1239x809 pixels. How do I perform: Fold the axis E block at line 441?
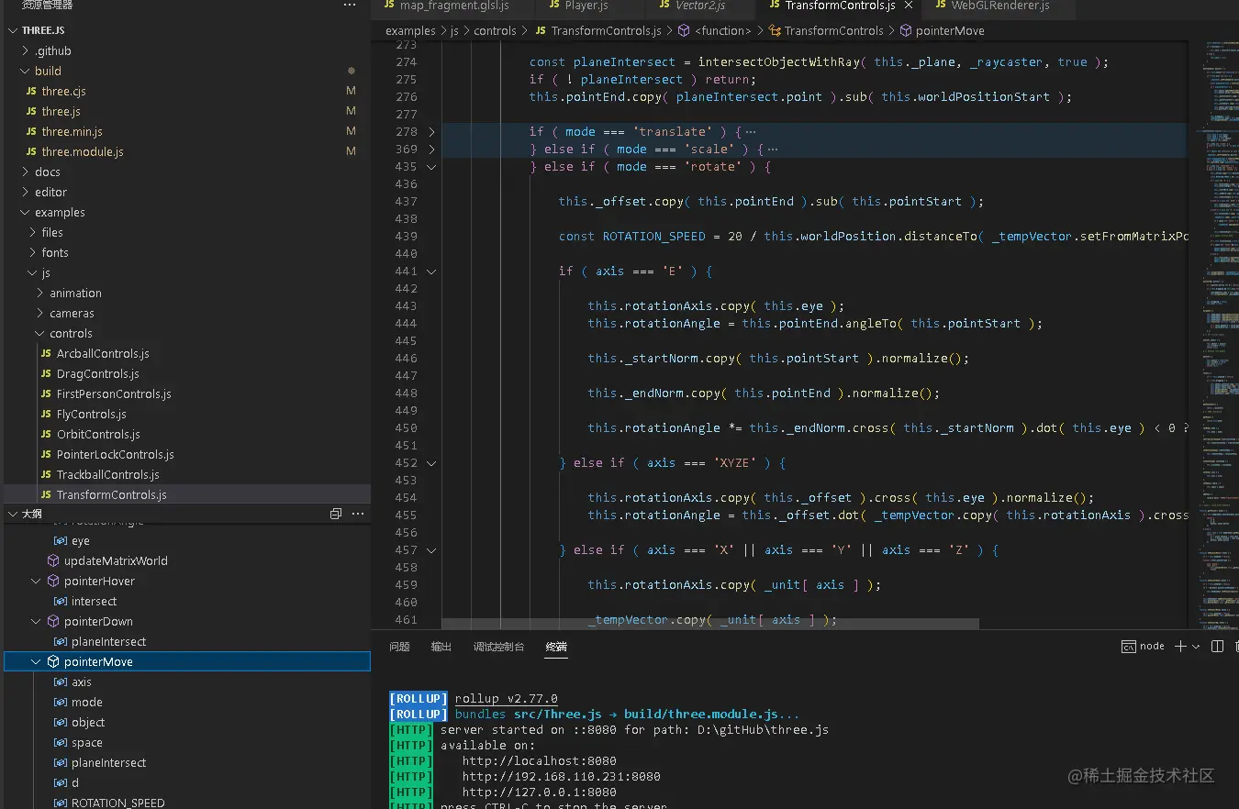pyautogui.click(x=432, y=271)
